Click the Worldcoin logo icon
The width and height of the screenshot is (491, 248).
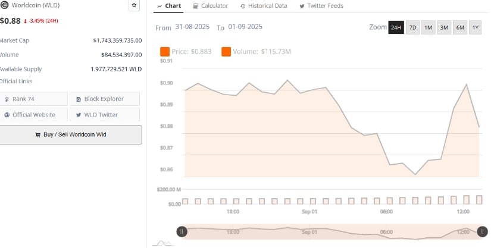tap(4, 5)
